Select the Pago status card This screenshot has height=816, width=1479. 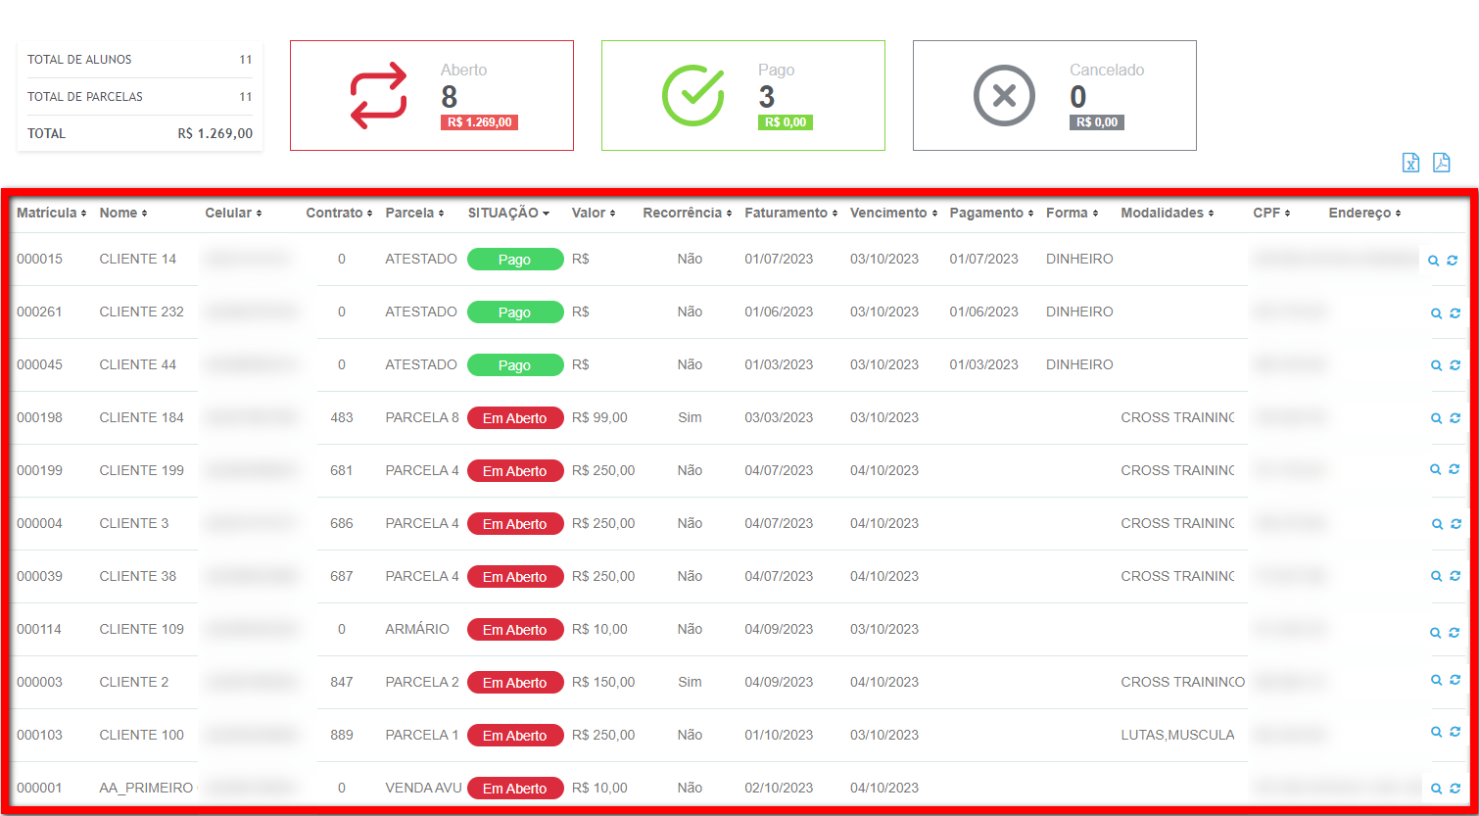[742, 96]
